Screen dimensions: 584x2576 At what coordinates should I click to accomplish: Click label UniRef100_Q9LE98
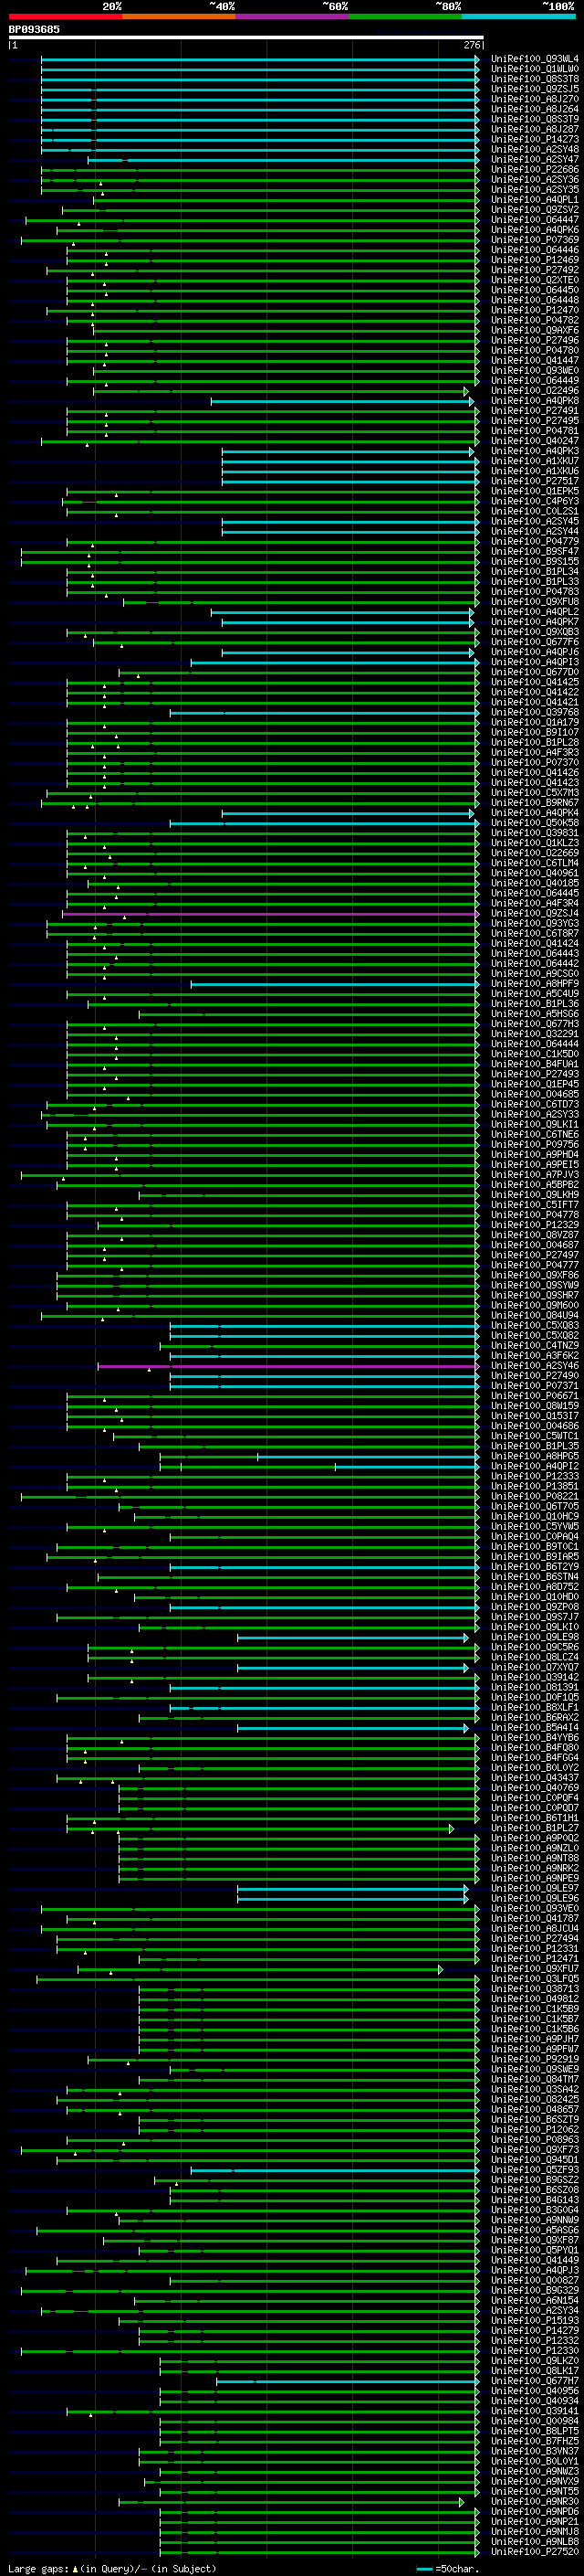click(x=535, y=1637)
